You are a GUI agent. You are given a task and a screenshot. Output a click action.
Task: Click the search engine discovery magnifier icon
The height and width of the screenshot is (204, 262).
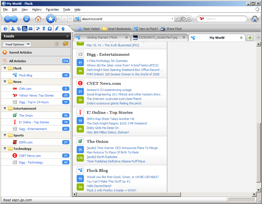[x=70, y=19]
